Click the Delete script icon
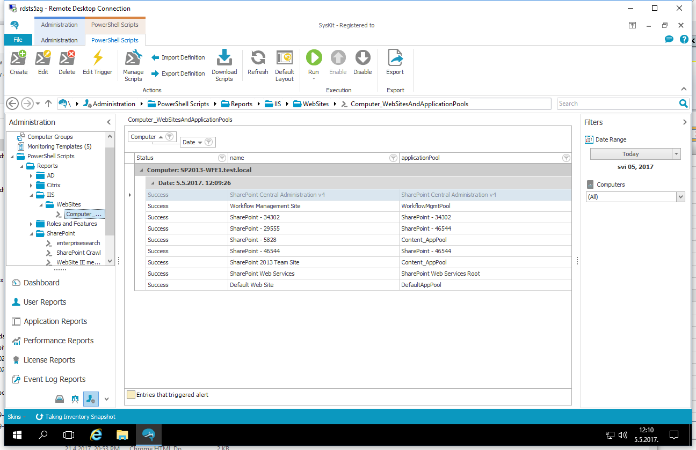Screen dimensions: 696x450 click(67, 58)
